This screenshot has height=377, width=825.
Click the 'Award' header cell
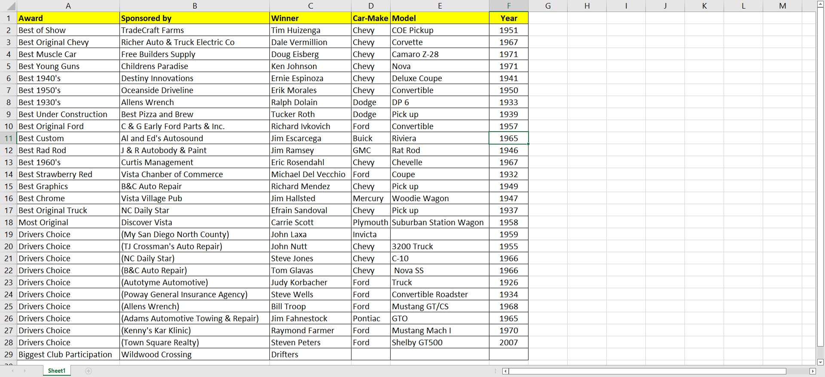pyautogui.click(x=68, y=18)
